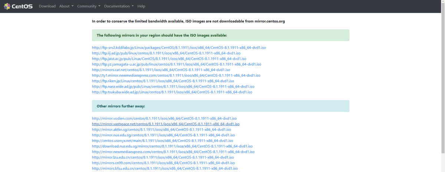Image resolution: width=445 pixels, height=172 pixels.
Task: Open the mirrors.cat.net mirror link
Action: coord(161,70)
